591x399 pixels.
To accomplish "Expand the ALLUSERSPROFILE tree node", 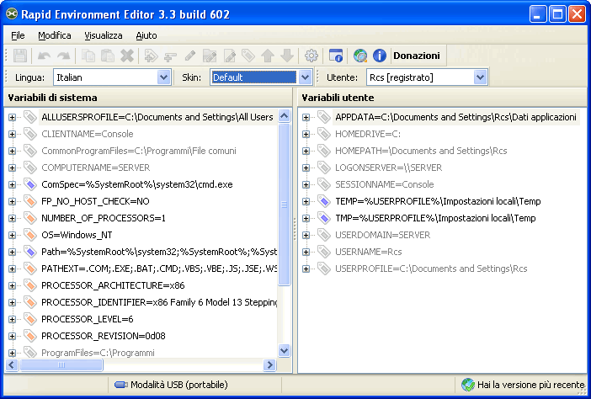I will 12,117.
